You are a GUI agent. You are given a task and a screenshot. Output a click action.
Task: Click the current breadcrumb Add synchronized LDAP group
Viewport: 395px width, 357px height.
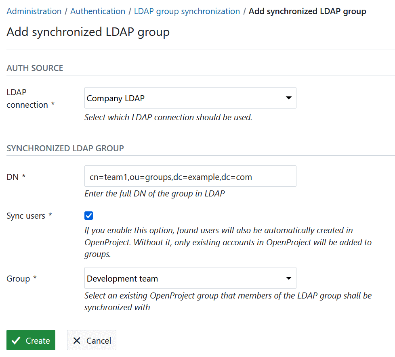pos(307,11)
